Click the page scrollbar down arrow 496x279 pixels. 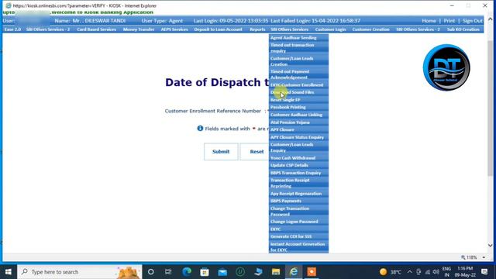pos(490,245)
